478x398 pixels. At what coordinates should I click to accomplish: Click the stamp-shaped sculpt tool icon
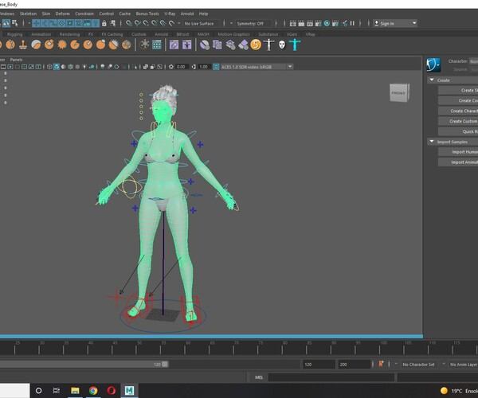point(23,45)
